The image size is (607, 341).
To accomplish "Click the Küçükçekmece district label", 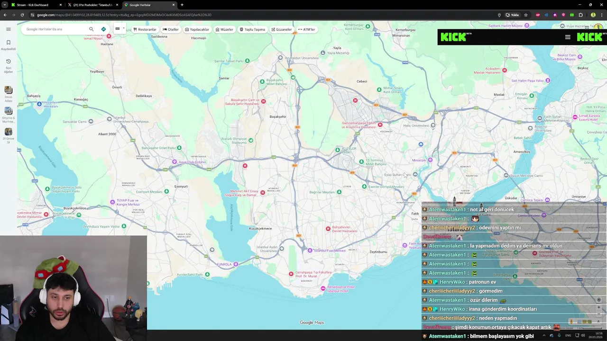I will tap(260, 228).
